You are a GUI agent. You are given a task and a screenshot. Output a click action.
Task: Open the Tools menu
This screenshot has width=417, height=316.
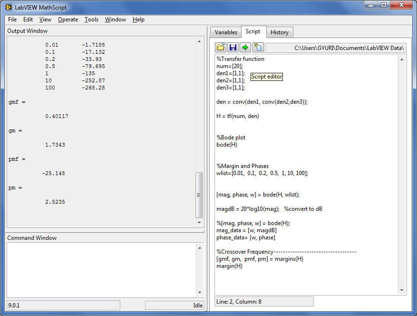coord(91,20)
